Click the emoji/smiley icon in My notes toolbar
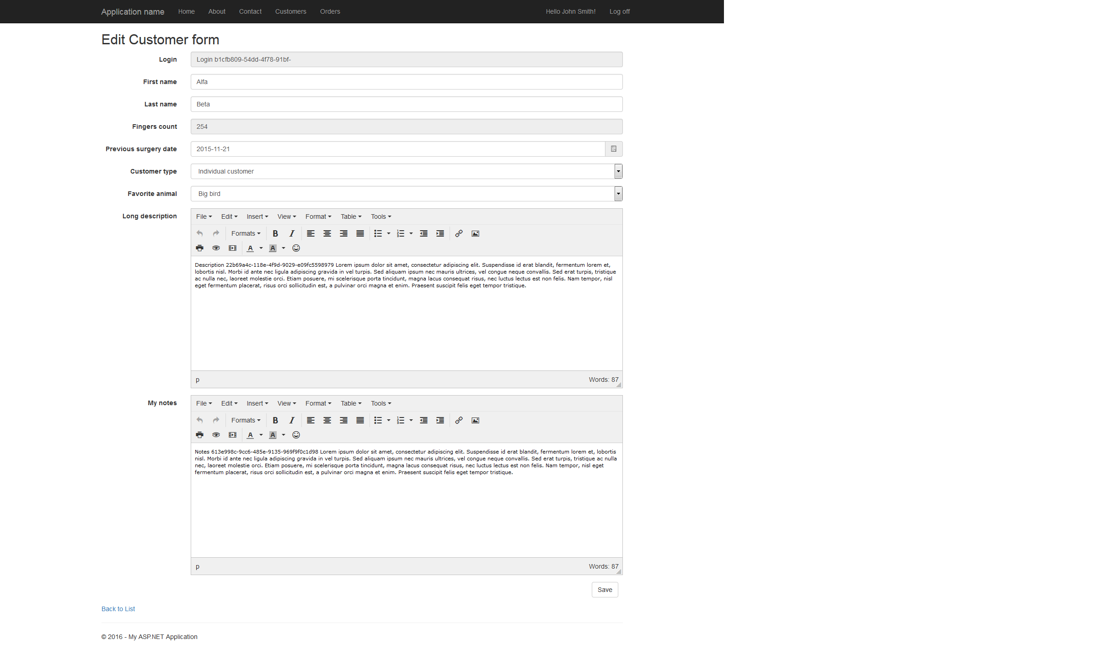Viewport: 1120px width, 655px height. tap(295, 435)
